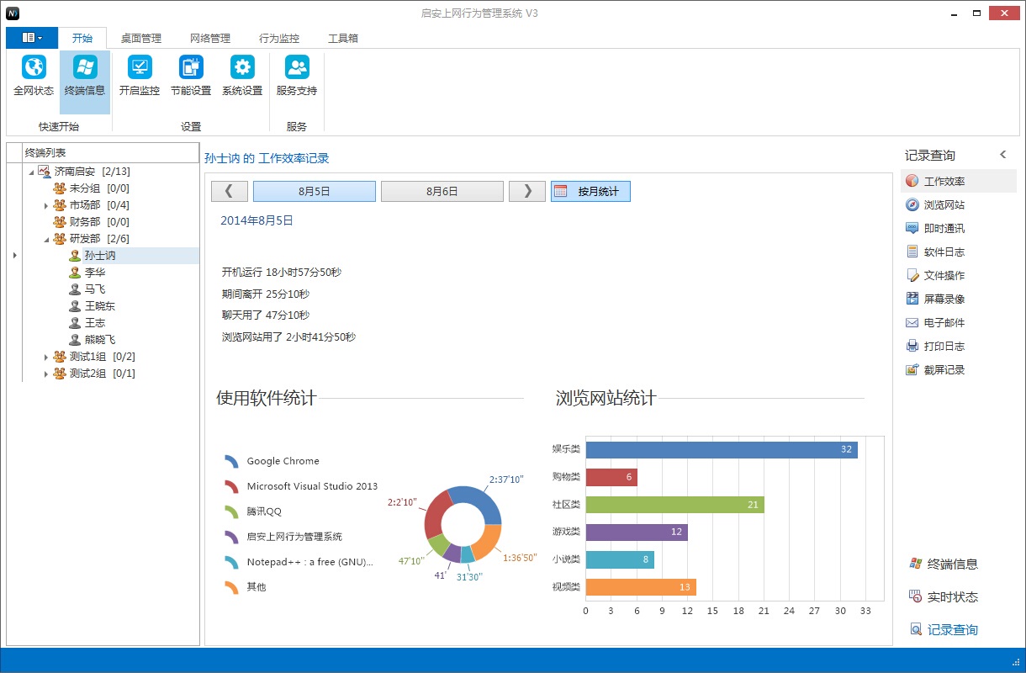This screenshot has height=673, width=1026.
Task: Expand the 市场部 group
Action: click(46, 205)
